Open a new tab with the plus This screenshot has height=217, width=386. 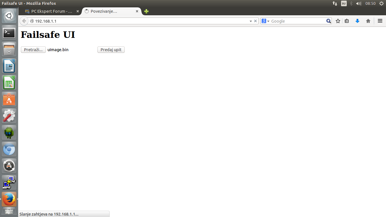click(x=146, y=11)
